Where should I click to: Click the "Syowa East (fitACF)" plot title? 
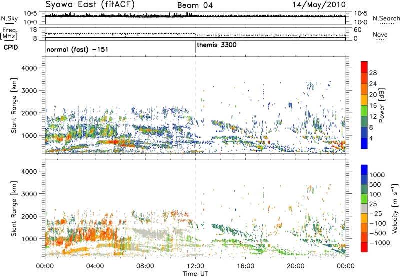[90, 4]
